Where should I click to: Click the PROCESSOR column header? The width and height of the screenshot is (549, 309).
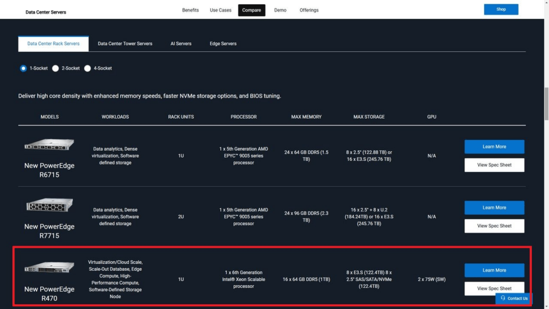coord(243,117)
